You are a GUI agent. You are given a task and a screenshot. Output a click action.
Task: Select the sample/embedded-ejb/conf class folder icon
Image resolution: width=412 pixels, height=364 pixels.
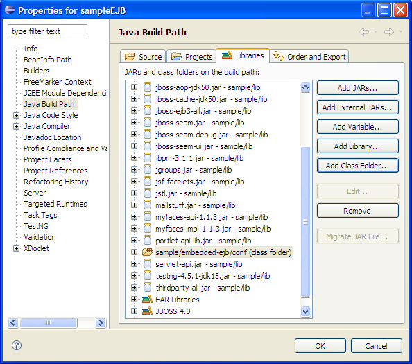pos(147,252)
